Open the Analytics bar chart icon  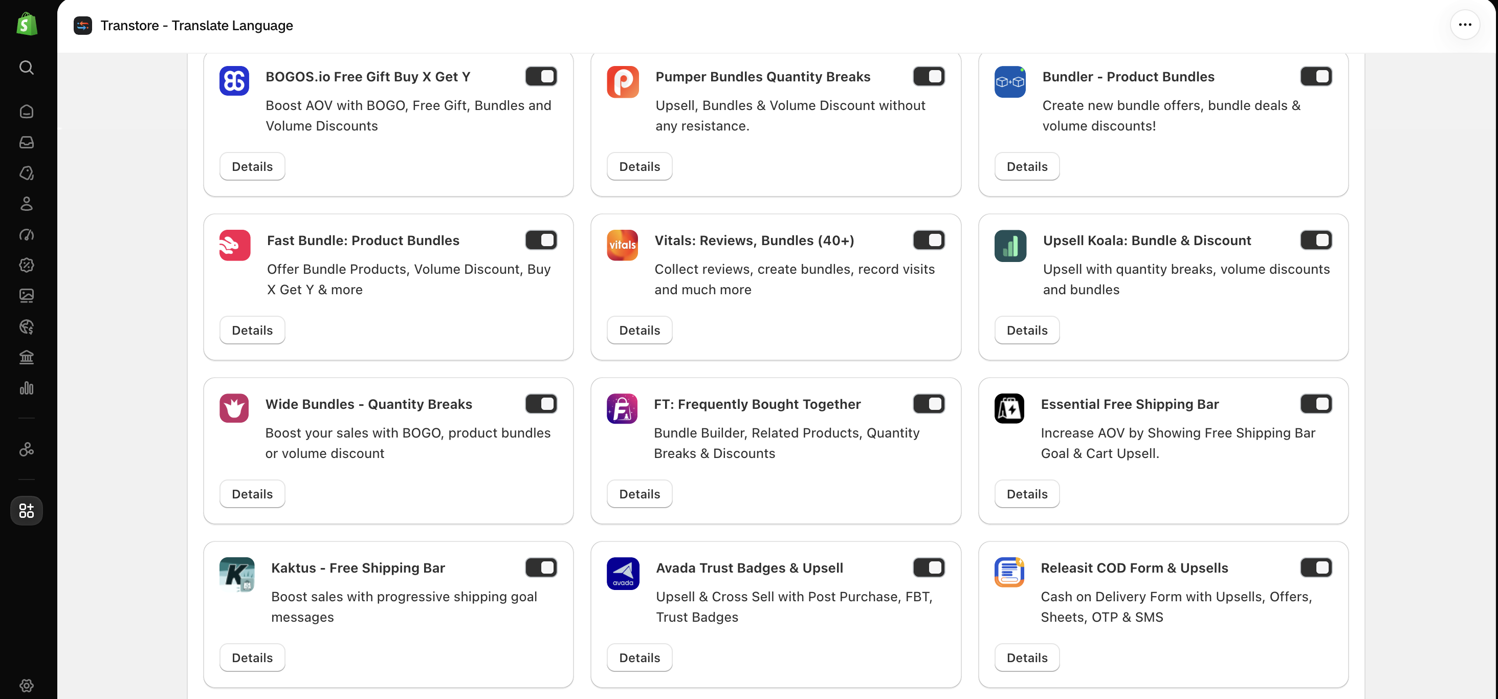tap(27, 388)
